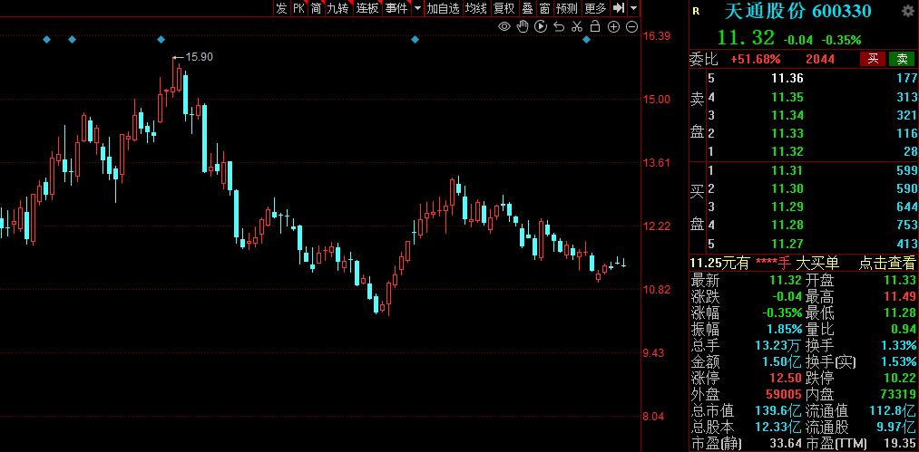Zoom out with the minus circle icon
This screenshot has width=919, height=452.
[631, 26]
